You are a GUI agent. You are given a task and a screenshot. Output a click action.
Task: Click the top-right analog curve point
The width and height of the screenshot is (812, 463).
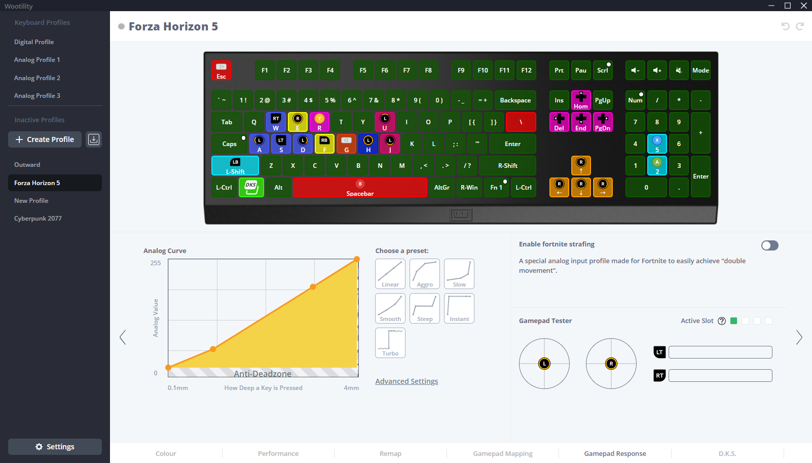(357, 259)
